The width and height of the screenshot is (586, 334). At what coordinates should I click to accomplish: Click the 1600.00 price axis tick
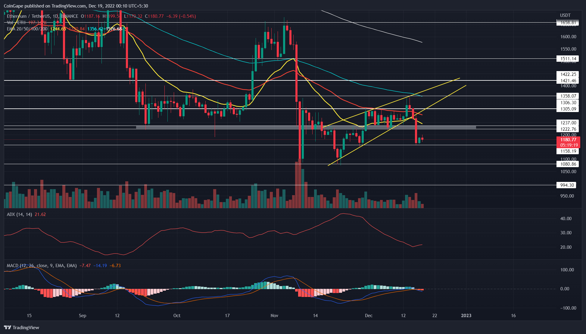tap(568, 37)
